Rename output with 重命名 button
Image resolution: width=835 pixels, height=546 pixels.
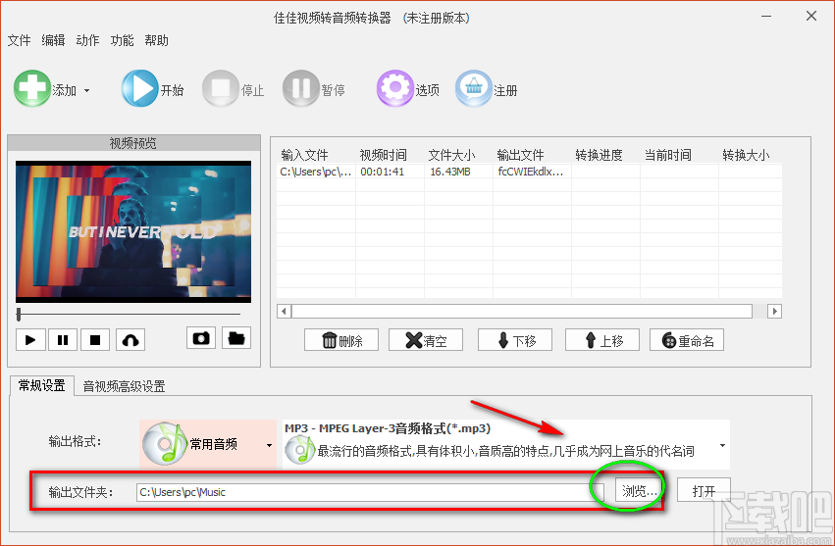pyautogui.click(x=687, y=340)
